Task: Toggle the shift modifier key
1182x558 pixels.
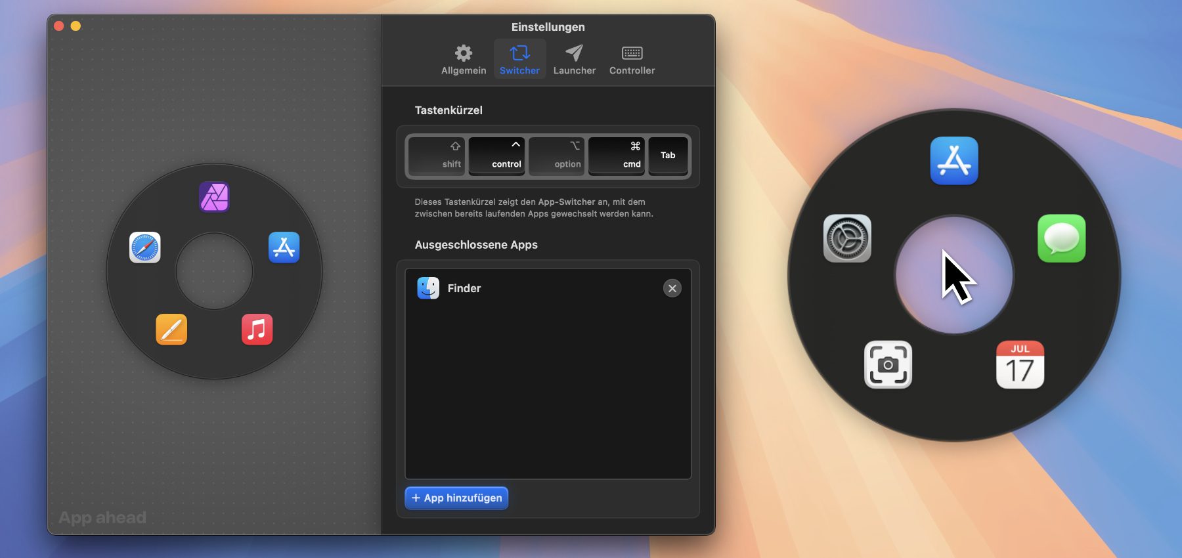Action: pyautogui.click(x=437, y=156)
